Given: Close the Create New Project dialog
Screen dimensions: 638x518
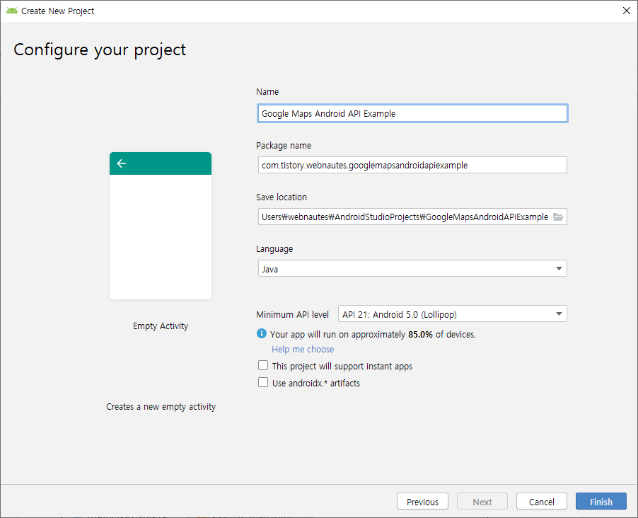Looking at the screenshot, I should [627, 11].
